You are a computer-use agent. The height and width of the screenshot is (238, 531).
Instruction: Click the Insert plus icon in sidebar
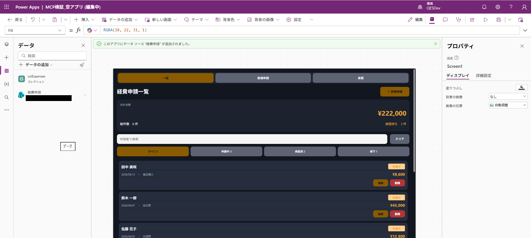[7, 58]
